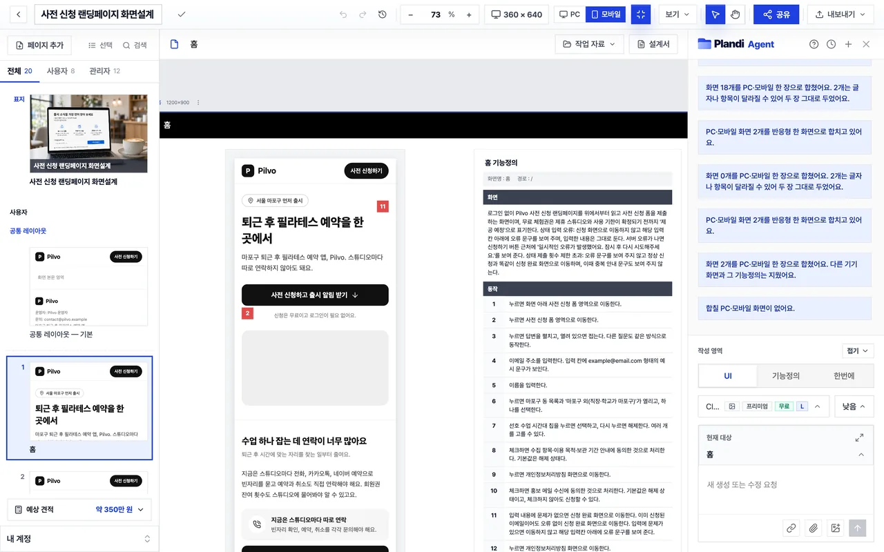
Task: Open Plandi Agent chat history clock
Action: click(x=831, y=44)
